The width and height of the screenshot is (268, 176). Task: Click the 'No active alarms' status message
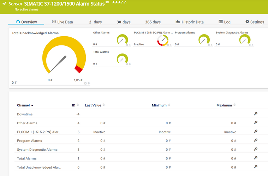pos(26,10)
